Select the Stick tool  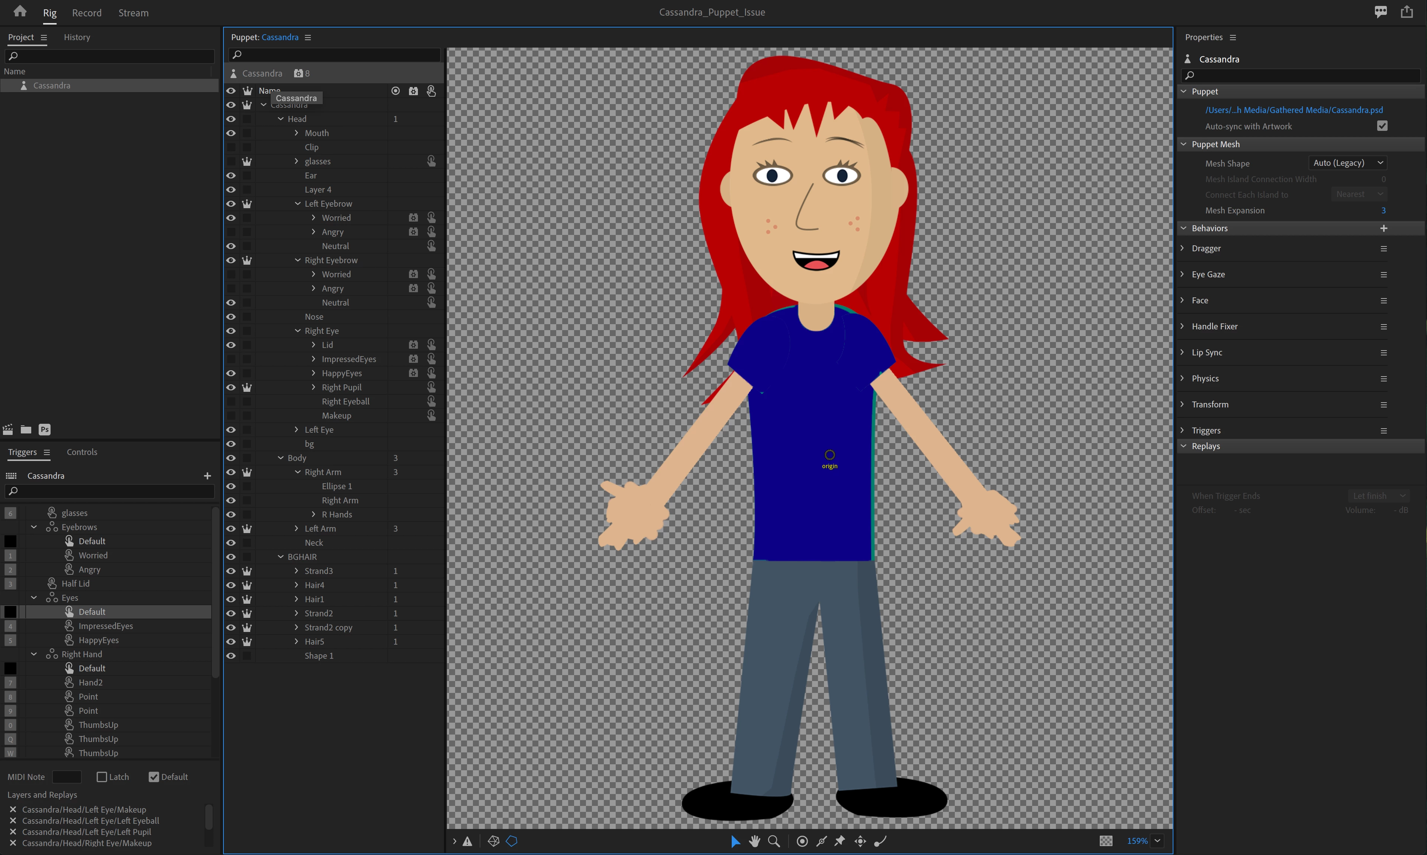pos(822,841)
